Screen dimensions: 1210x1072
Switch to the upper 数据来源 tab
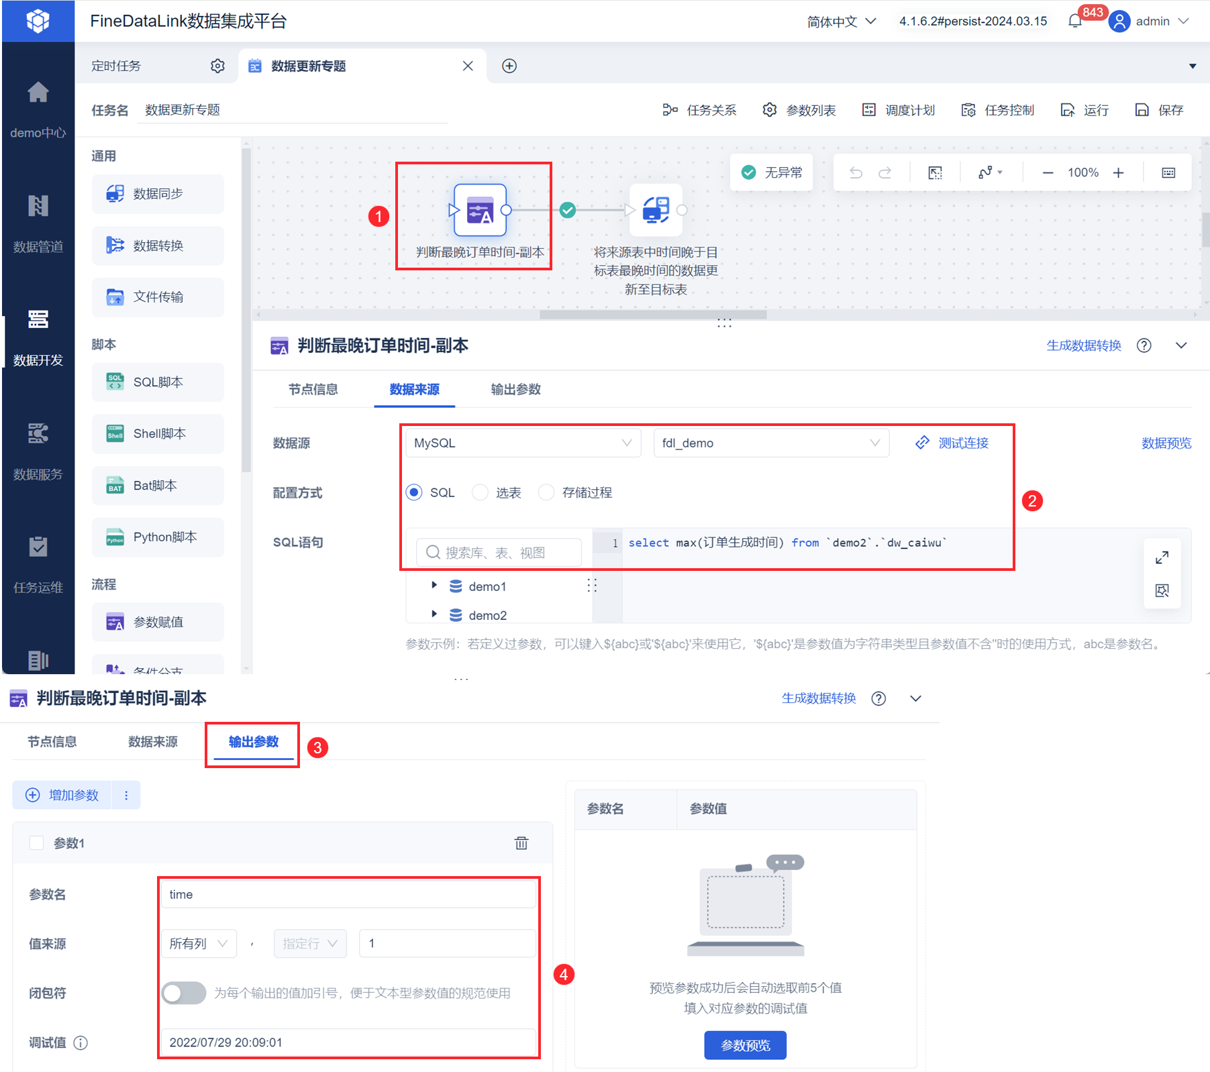pyautogui.click(x=415, y=390)
